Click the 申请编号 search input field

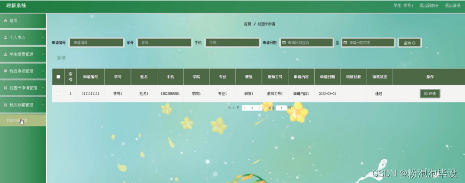click(96, 43)
